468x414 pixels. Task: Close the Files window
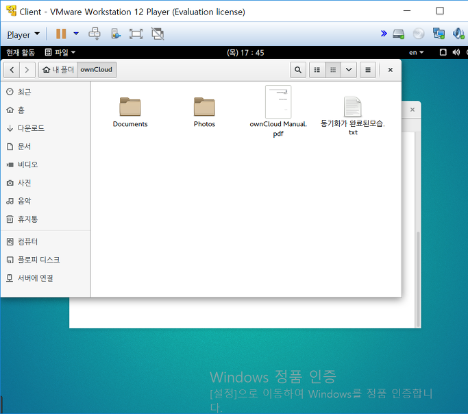tap(390, 70)
